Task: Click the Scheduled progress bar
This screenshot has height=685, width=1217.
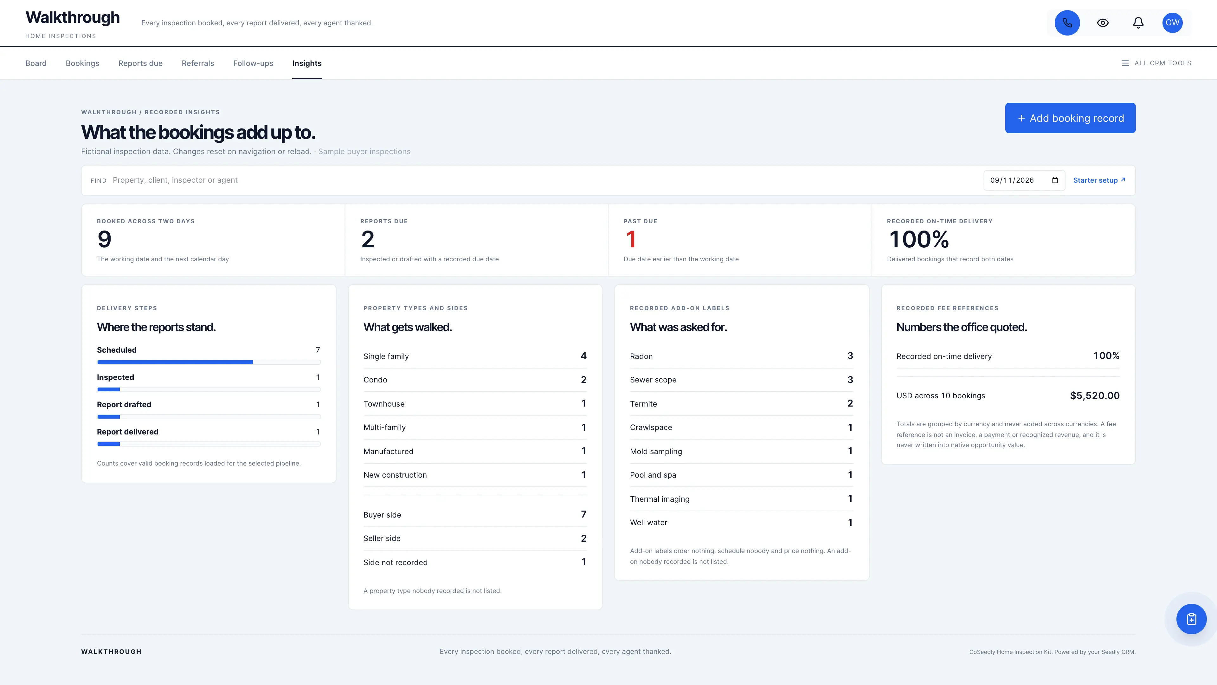Action: coord(209,362)
